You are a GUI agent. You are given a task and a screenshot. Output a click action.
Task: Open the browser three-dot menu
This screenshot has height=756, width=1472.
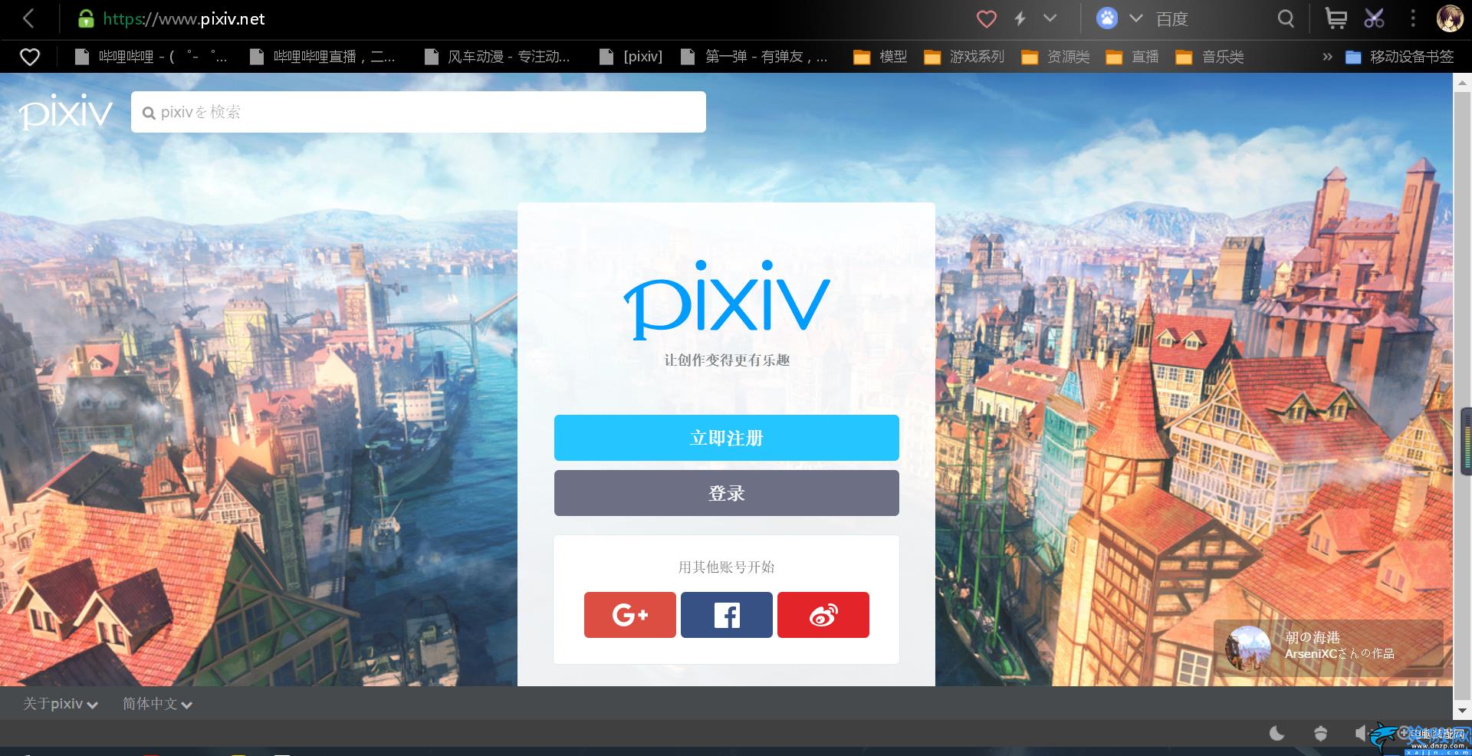[1413, 18]
